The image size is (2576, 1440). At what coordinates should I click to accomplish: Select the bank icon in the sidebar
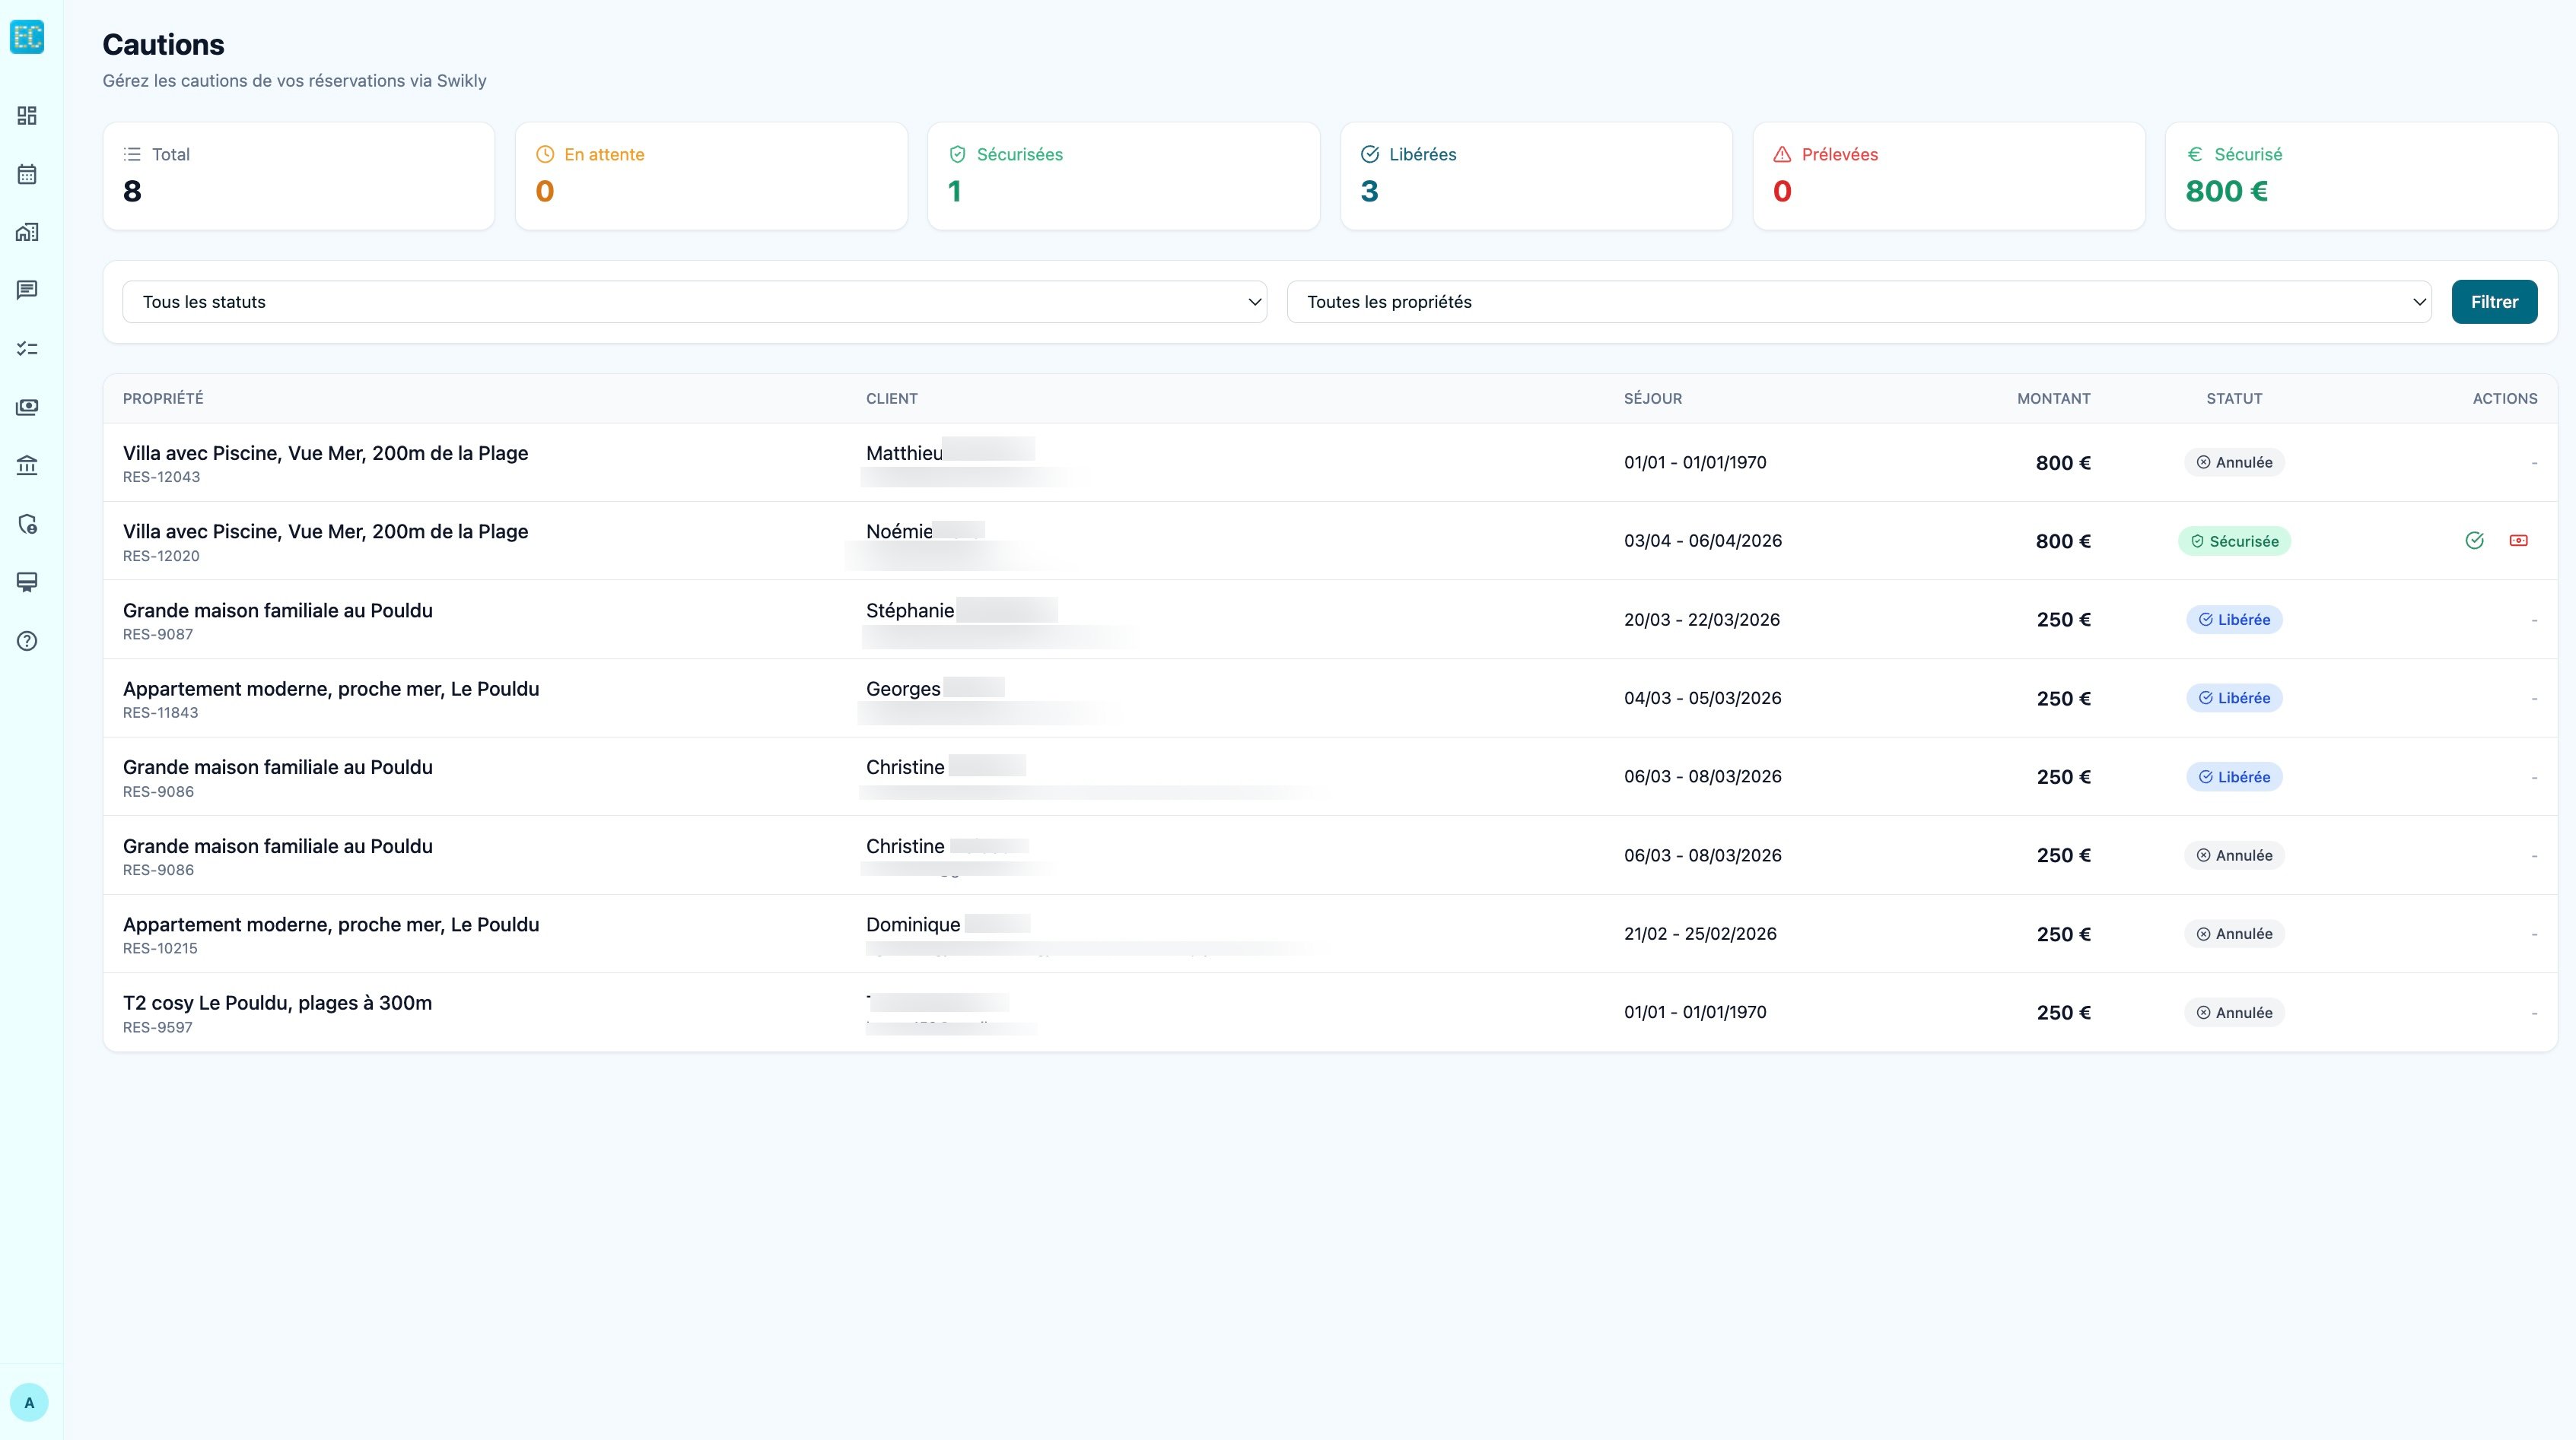[27, 465]
